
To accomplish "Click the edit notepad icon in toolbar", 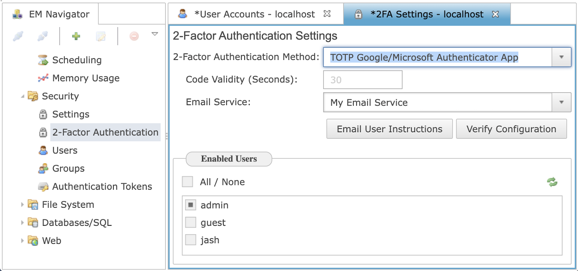I will pos(101,36).
